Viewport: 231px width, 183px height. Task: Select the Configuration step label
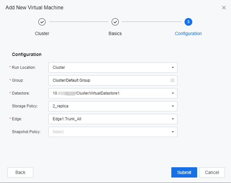(188, 33)
